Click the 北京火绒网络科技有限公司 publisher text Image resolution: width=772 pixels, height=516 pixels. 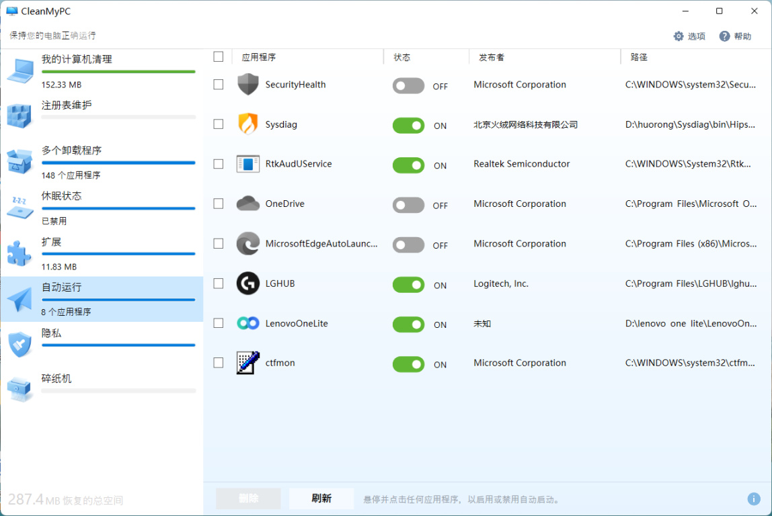(x=525, y=124)
